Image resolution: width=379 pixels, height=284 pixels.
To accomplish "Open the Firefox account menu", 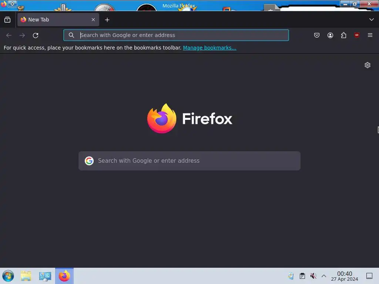I will pos(330,35).
